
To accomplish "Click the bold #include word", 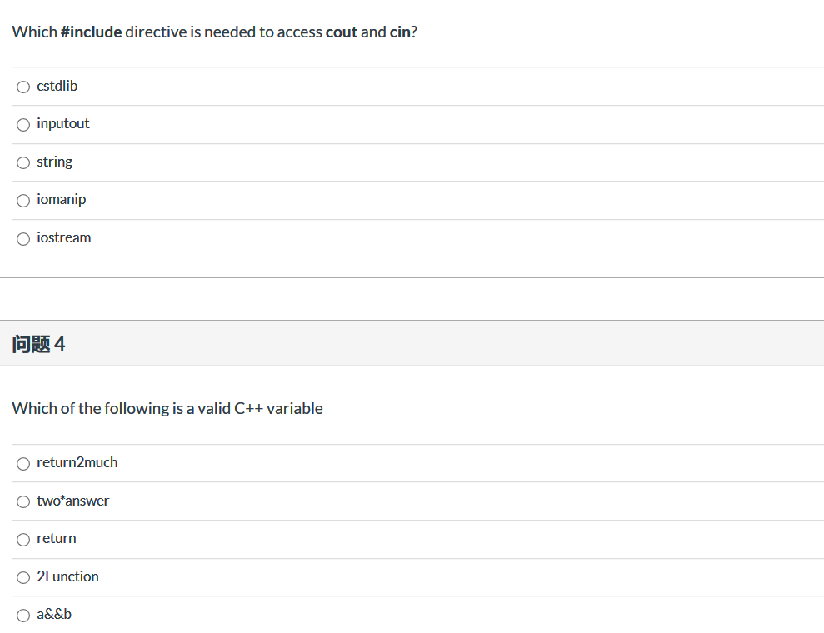I will [x=92, y=32].
